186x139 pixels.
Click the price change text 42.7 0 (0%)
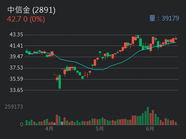point(26,19)
